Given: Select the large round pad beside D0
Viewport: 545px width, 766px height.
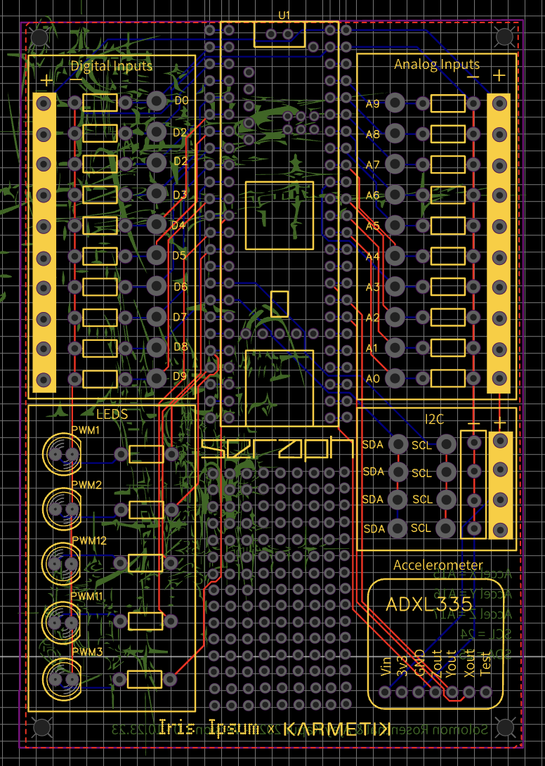Looking at the screenshot, I should pyautogui.click(x=157, y=102).
